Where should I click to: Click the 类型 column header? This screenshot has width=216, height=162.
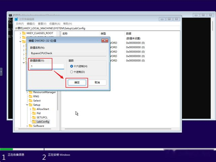click(x=103, y=33)
